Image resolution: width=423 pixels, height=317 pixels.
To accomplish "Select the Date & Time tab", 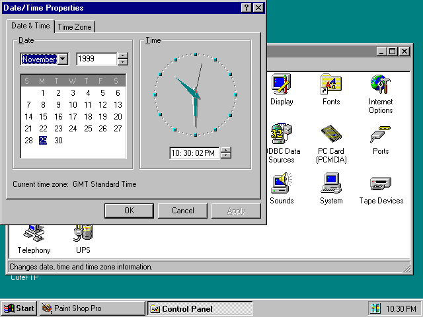I will (x=30, y=26).
